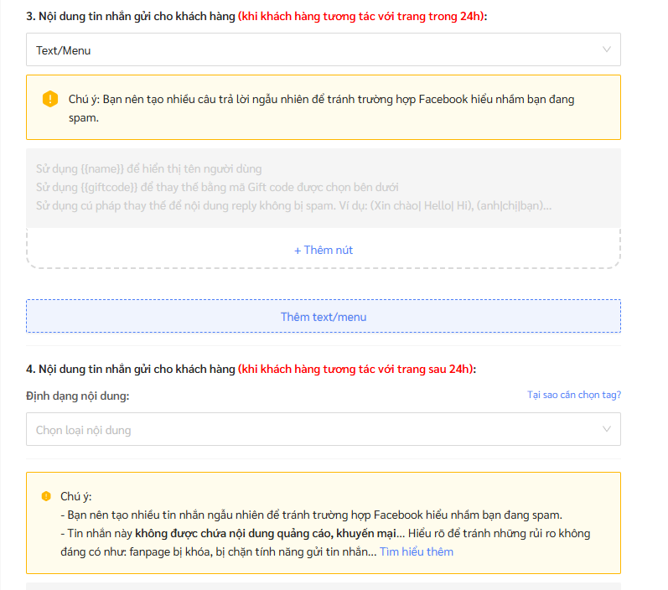Image resolution: width=668 pixels, height=590 pixels.
Task: Click the red text about trong 24h
Action: [360, 16]
